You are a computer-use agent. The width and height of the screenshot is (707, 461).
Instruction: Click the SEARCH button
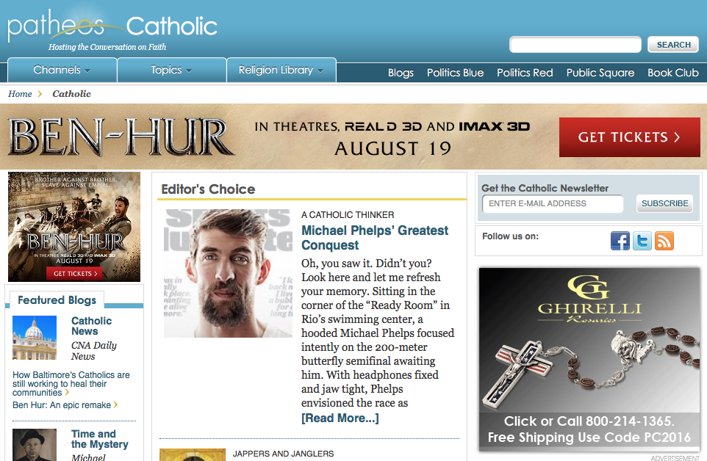click(673, 45)
